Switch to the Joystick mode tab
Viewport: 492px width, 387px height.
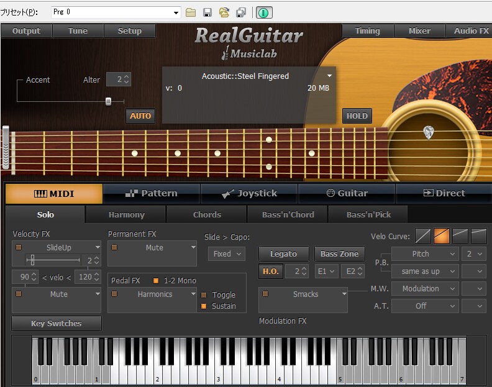click(250, 193)
